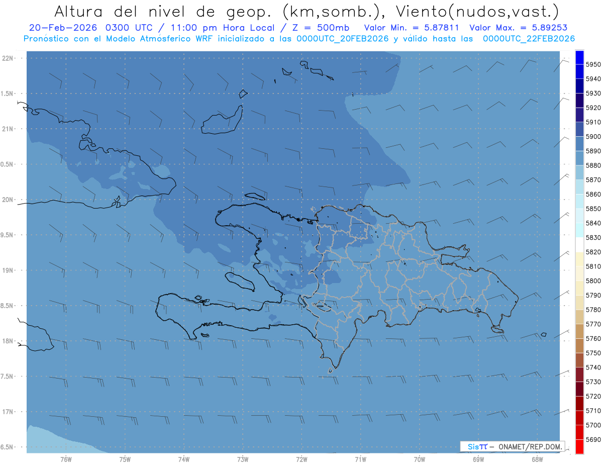Click the 71W longitude label

(360, 459)
